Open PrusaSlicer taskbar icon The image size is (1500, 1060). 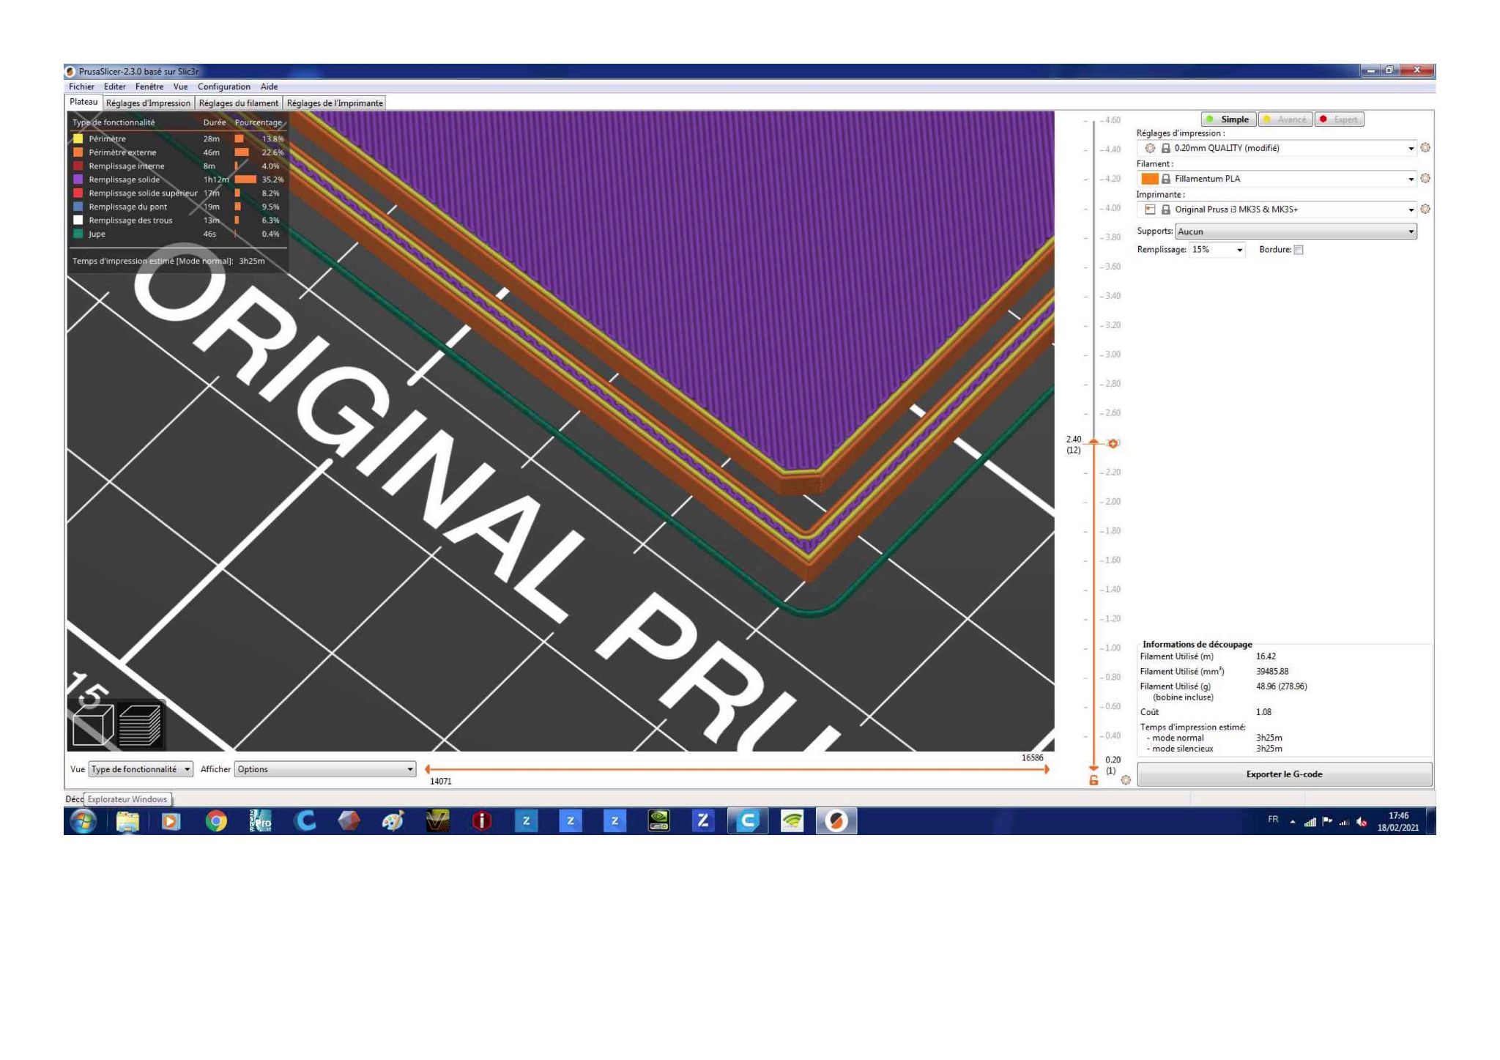(836, 822)
